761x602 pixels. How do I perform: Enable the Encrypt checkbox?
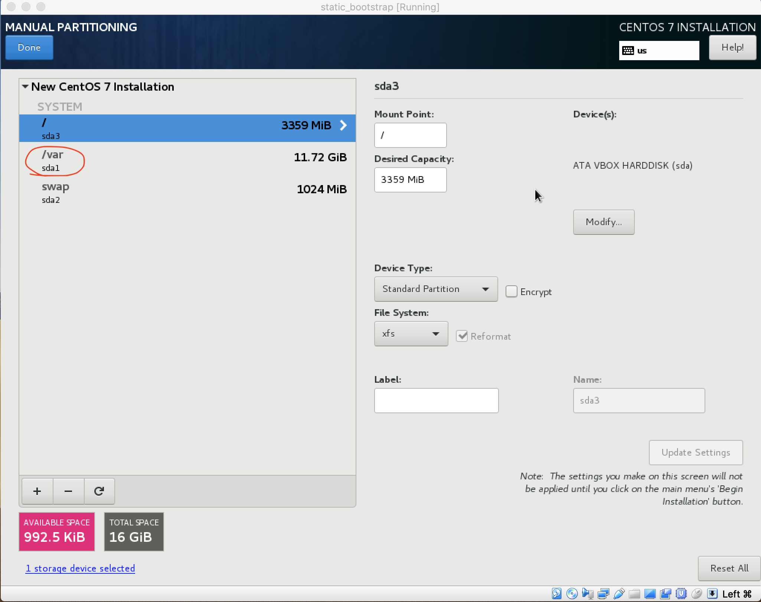(x=511, y=292)
